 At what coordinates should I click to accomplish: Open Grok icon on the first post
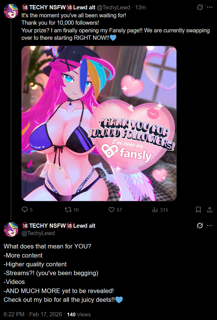(x=200, y=8)
